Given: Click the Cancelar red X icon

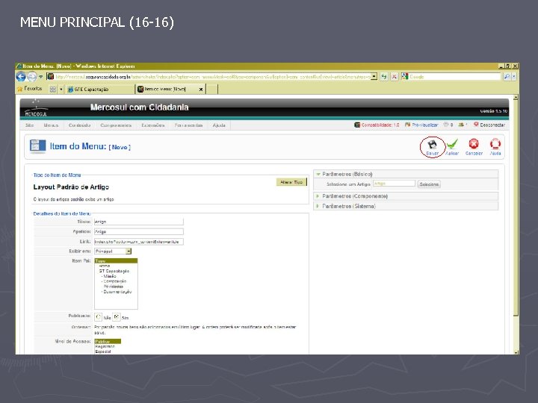Looking at the screenshot, I should click(474, 144).
